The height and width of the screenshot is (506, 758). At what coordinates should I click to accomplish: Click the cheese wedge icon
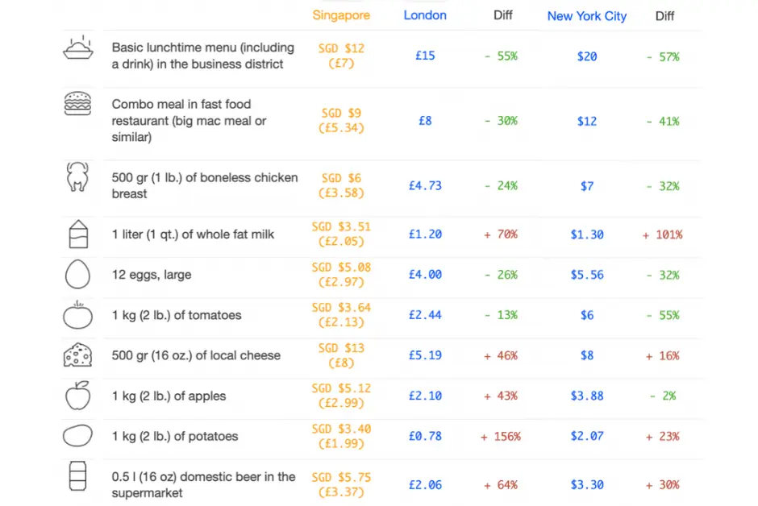pos(77,355)
